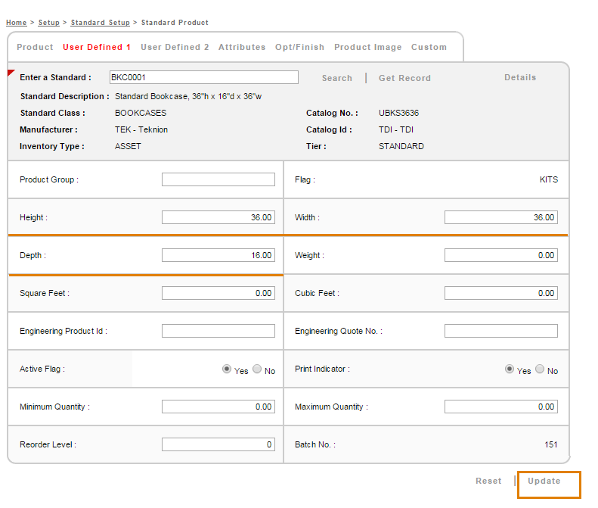This screenshot has height=508, width=598.
Task: Choose Yes for Print Indicator
Action: (x=510, y=369)
